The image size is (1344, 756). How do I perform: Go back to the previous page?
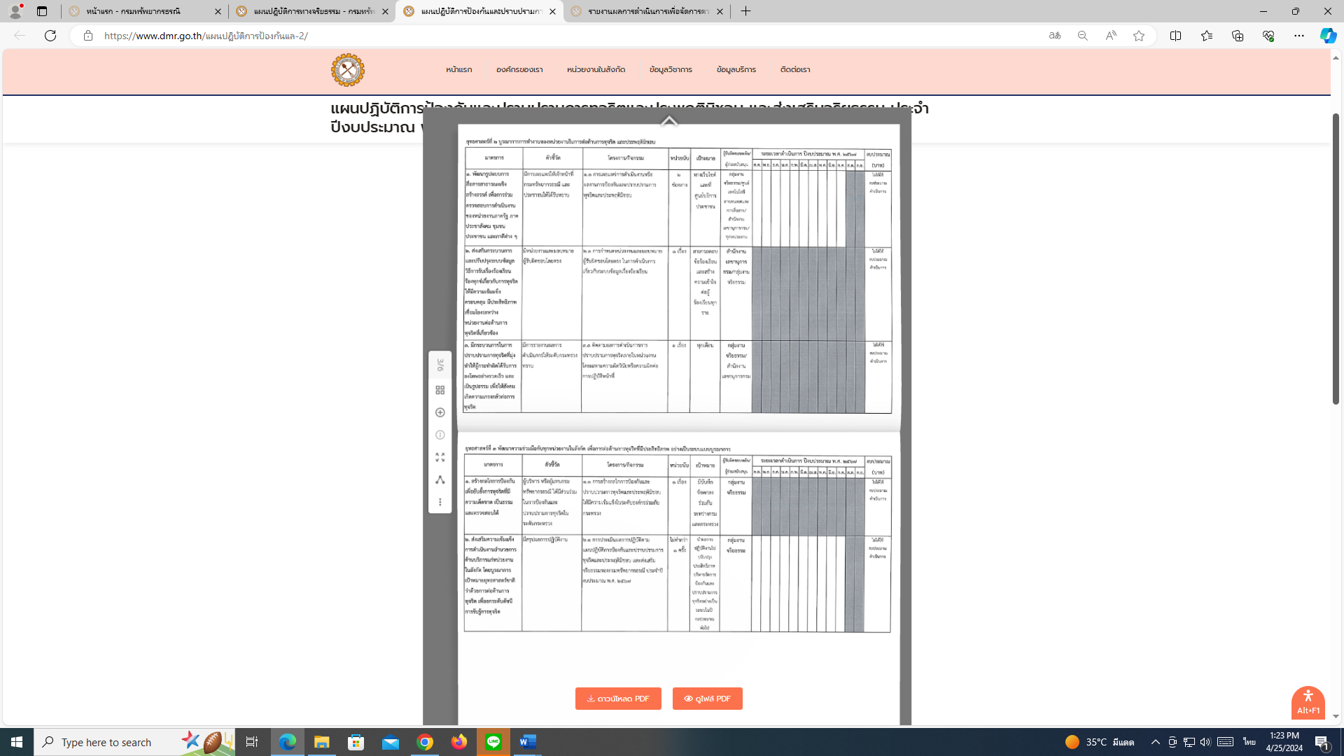click(20, 36)
